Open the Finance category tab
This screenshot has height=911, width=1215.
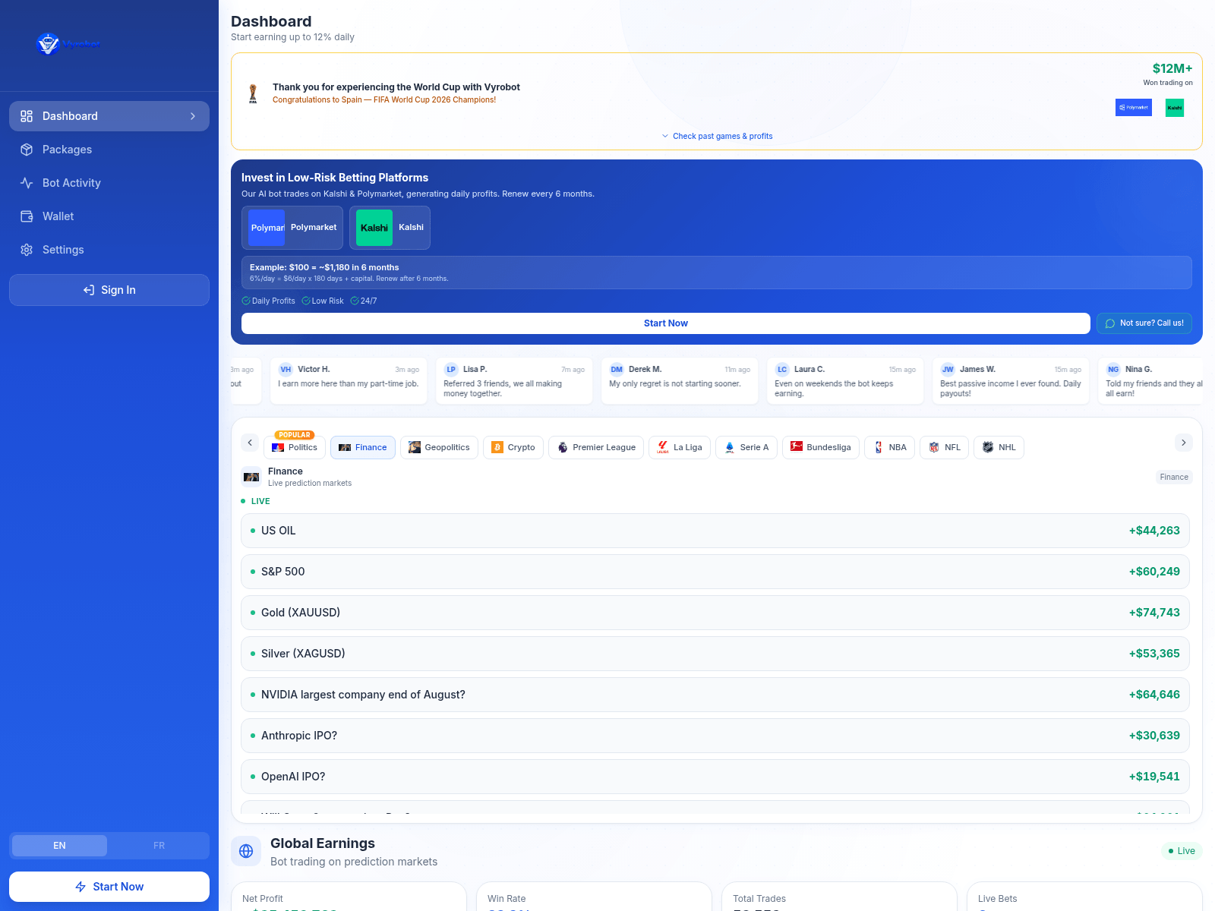click(363, 448)
